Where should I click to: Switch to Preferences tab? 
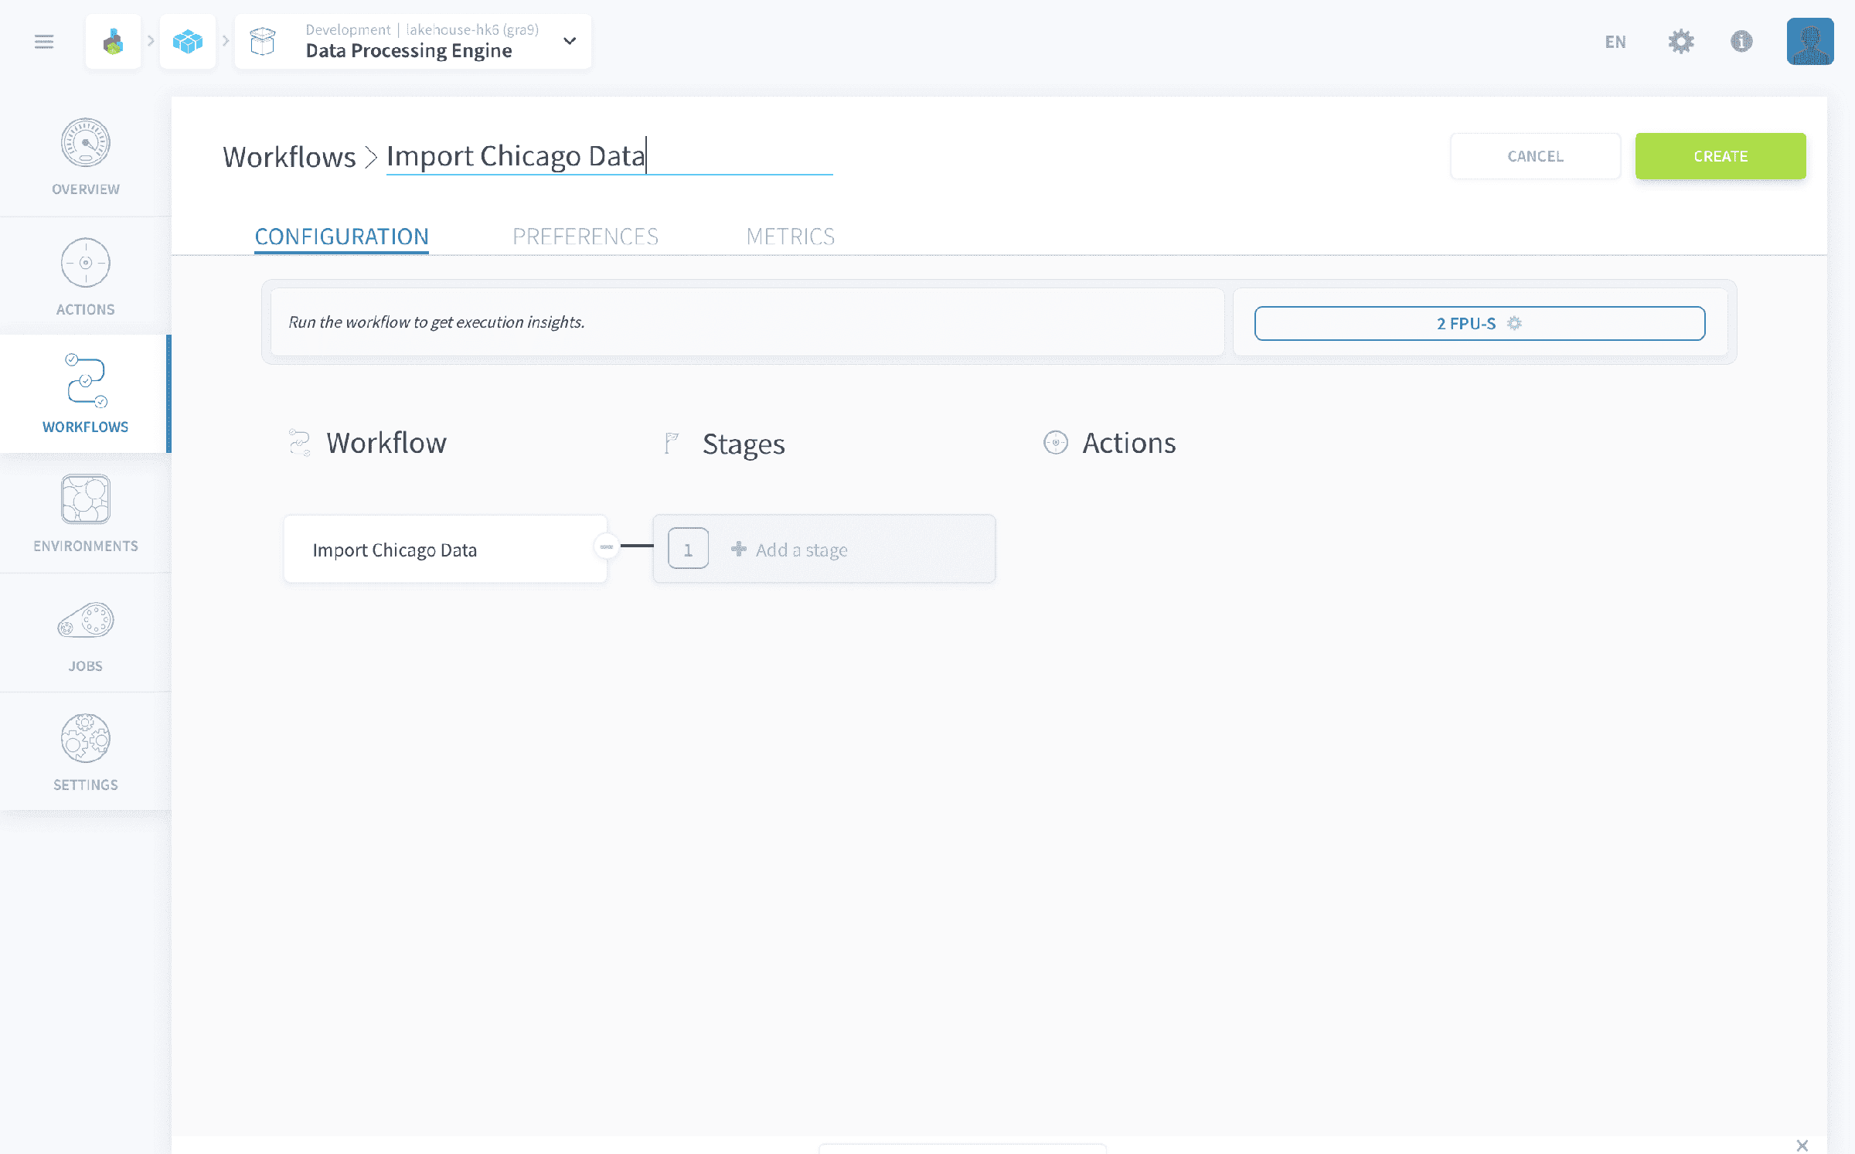pos(585,237)
